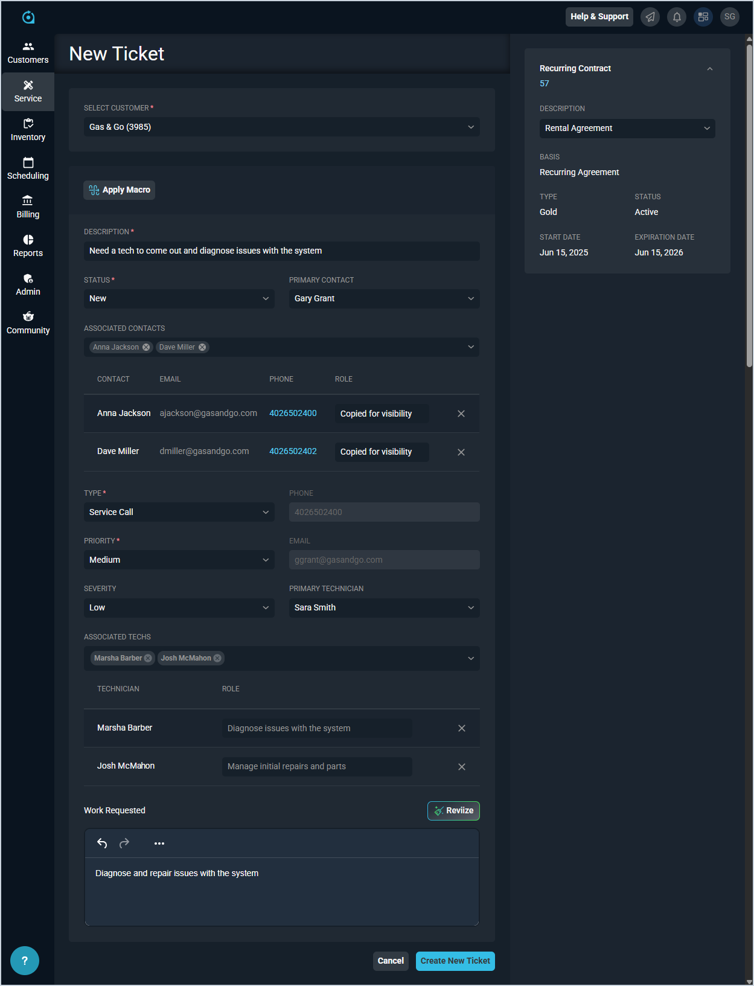This screenshot has height=986, width=754.
Task: Open more options ellipsis in editor toolbar
Action: pos(159,844)
